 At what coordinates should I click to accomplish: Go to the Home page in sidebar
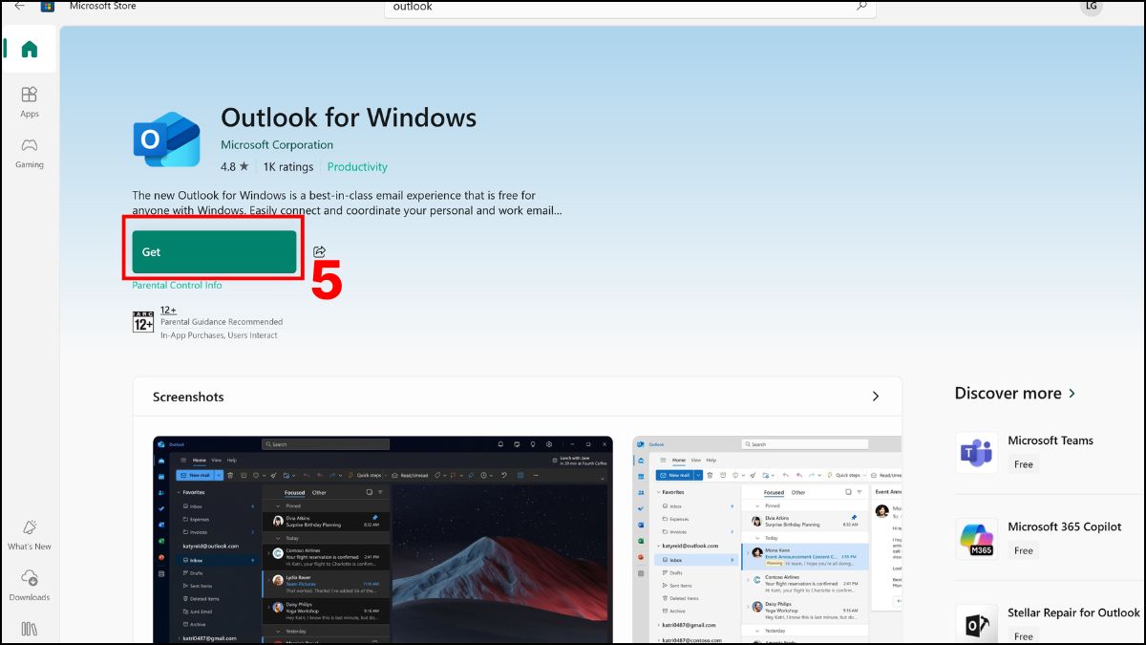30,50
